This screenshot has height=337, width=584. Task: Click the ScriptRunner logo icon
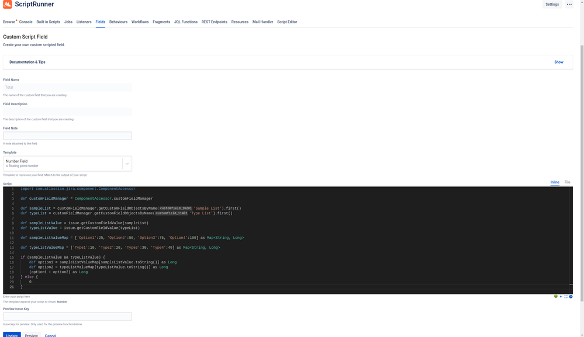click(8, 4)
